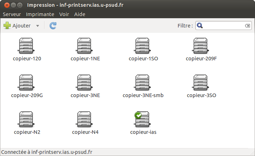Choose the copieur-209G printer icon
This screenshot has width=255, height=156.
coord(27,83)
